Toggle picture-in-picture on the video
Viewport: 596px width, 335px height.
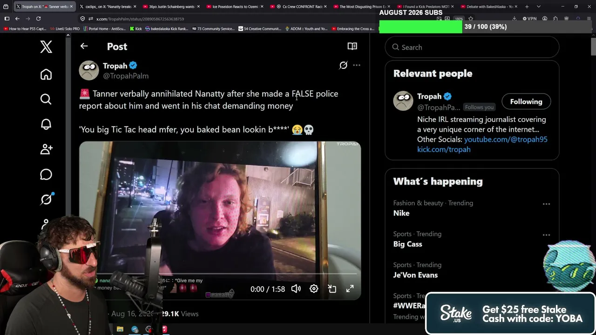coord(332,289)
